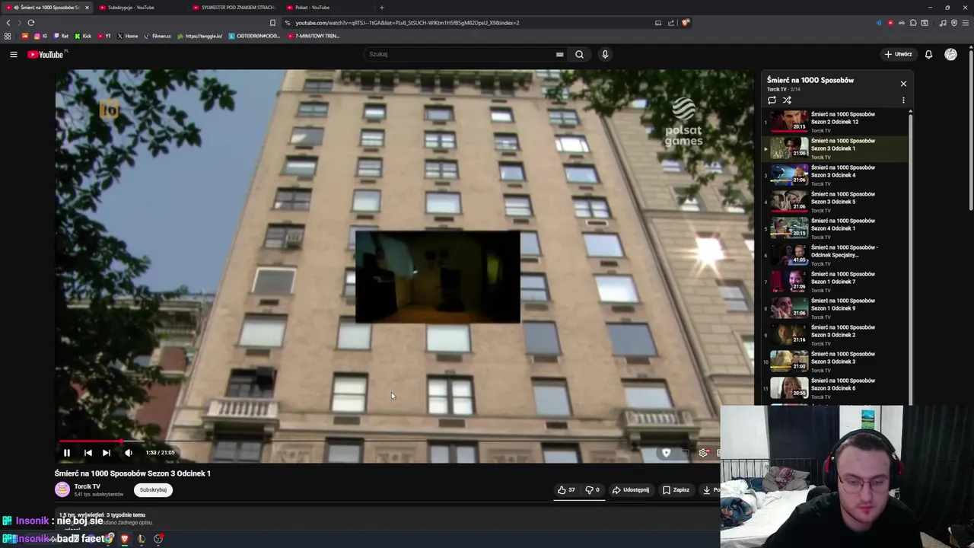The image size is (974, 548).
Task: Open the IG bookmark
Action: (40, 36)
